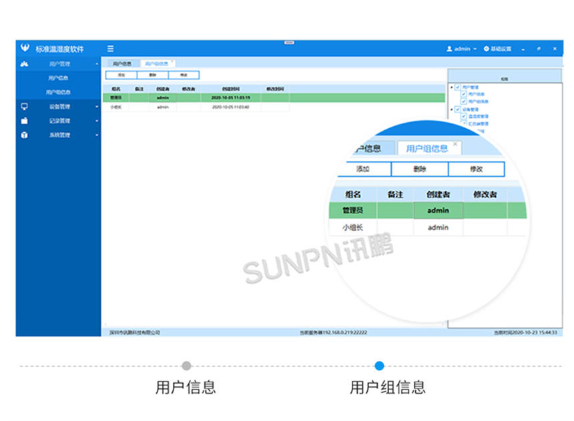Uncheck 用户组信息 permission checkbox

click(464, 101)
